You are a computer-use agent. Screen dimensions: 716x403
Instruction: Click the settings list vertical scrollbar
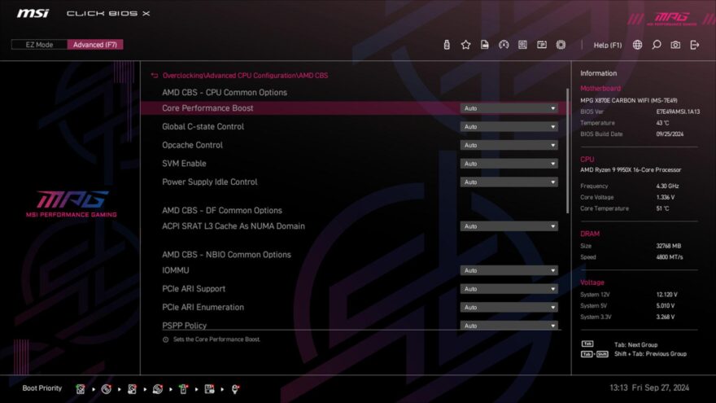click(568, 151)
